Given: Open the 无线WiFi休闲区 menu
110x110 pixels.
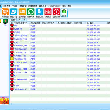Looking at the screenshot, I should point(54,6).
